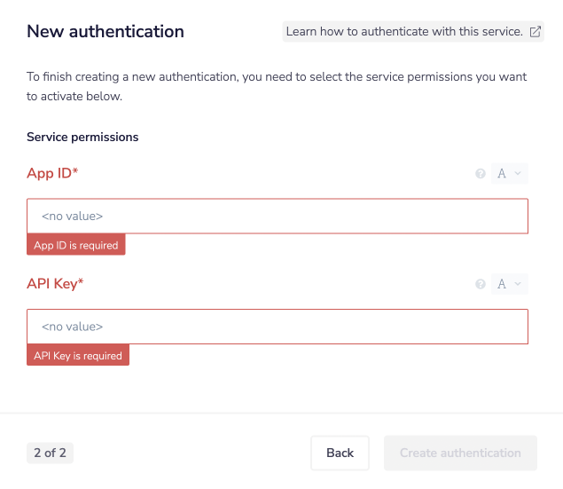
Task: Click the 'API Key*' field label
Action: (x=55, y=284)
